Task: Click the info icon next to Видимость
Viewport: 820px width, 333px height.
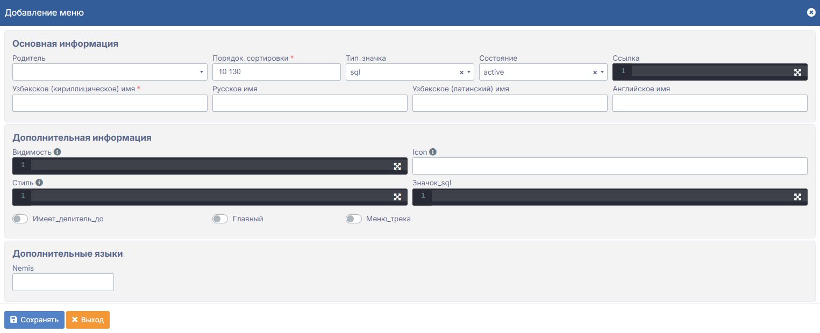Action: (58, 152)
